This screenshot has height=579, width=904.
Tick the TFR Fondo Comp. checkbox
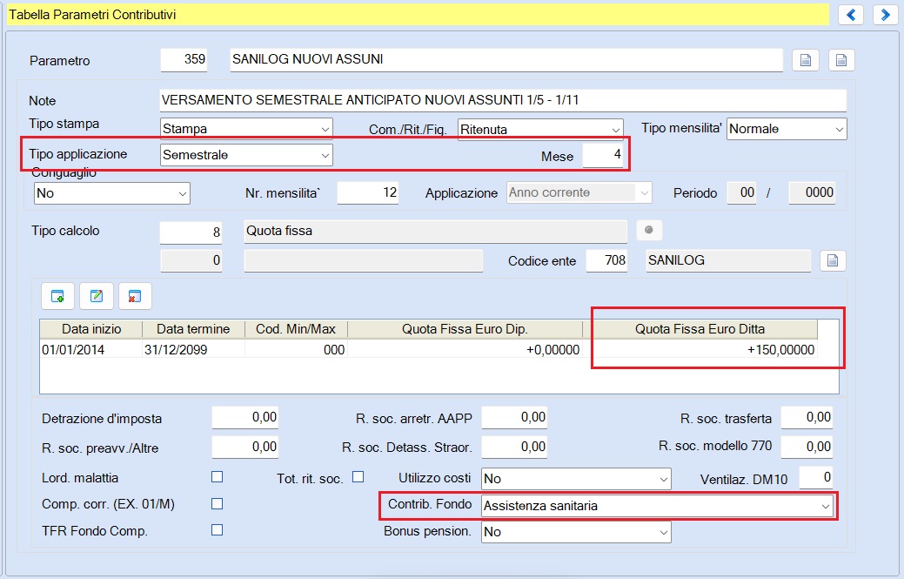coord(217,530)
